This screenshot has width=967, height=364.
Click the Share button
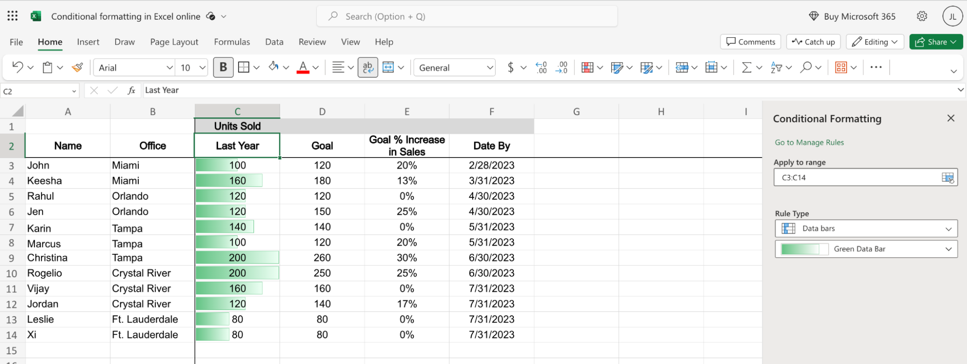click(936, 42)
